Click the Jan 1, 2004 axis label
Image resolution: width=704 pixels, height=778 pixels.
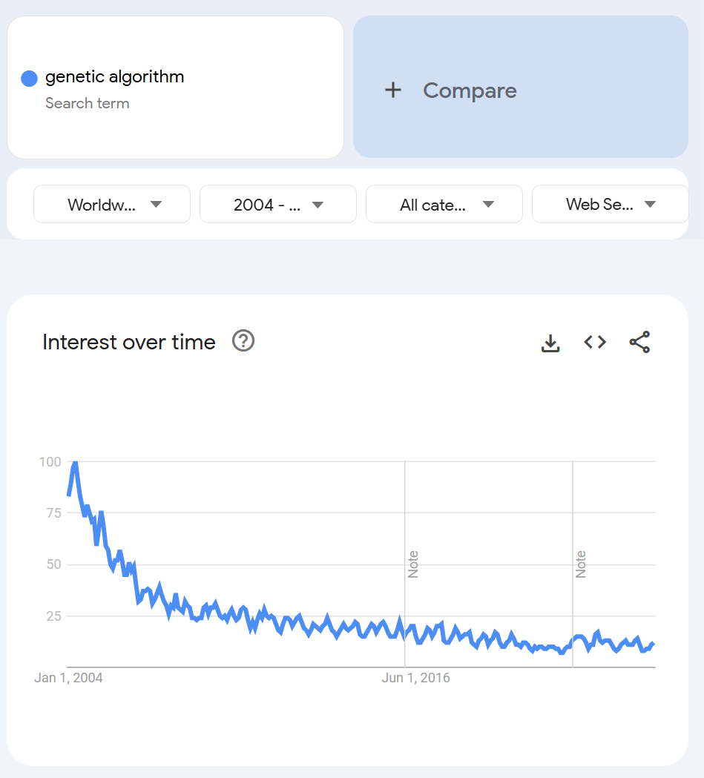68,678
